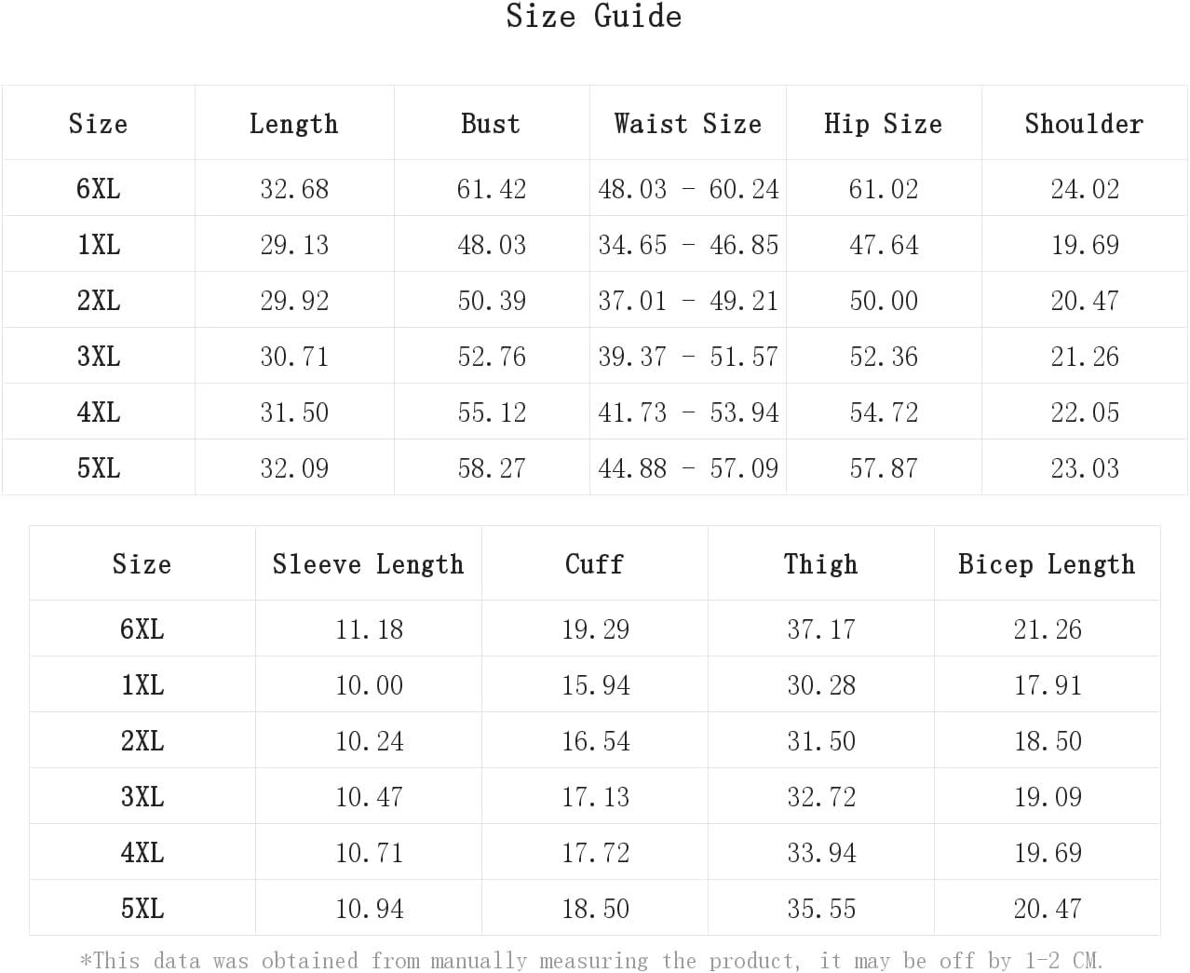
Task: Select the Shoulder column header
Action: point(1085,124)
